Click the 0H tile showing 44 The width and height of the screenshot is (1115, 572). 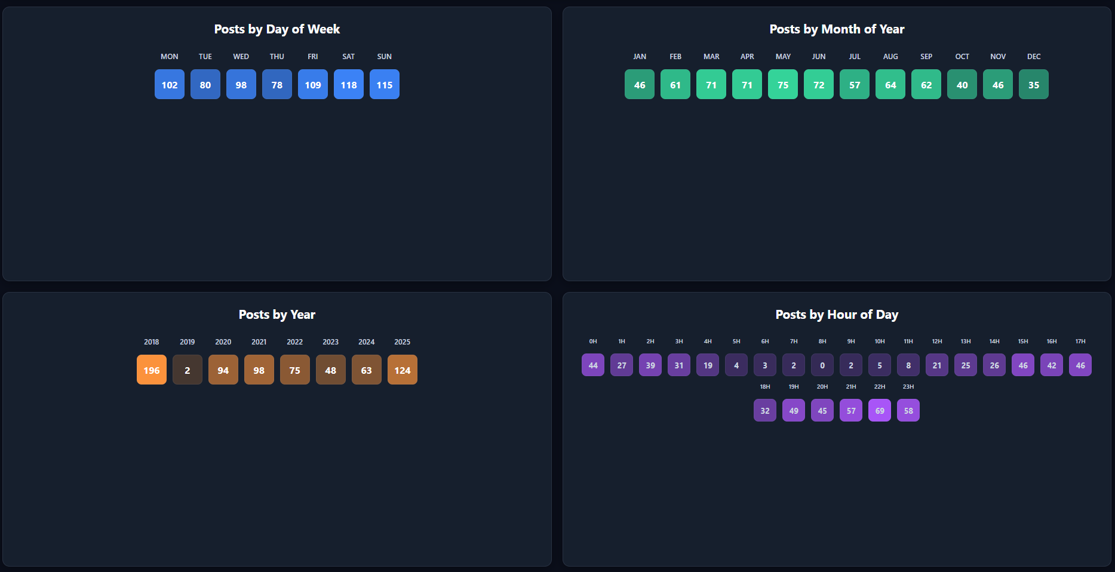point(593,365)
